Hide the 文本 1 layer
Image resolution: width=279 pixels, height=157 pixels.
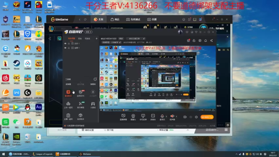point(65,43)
